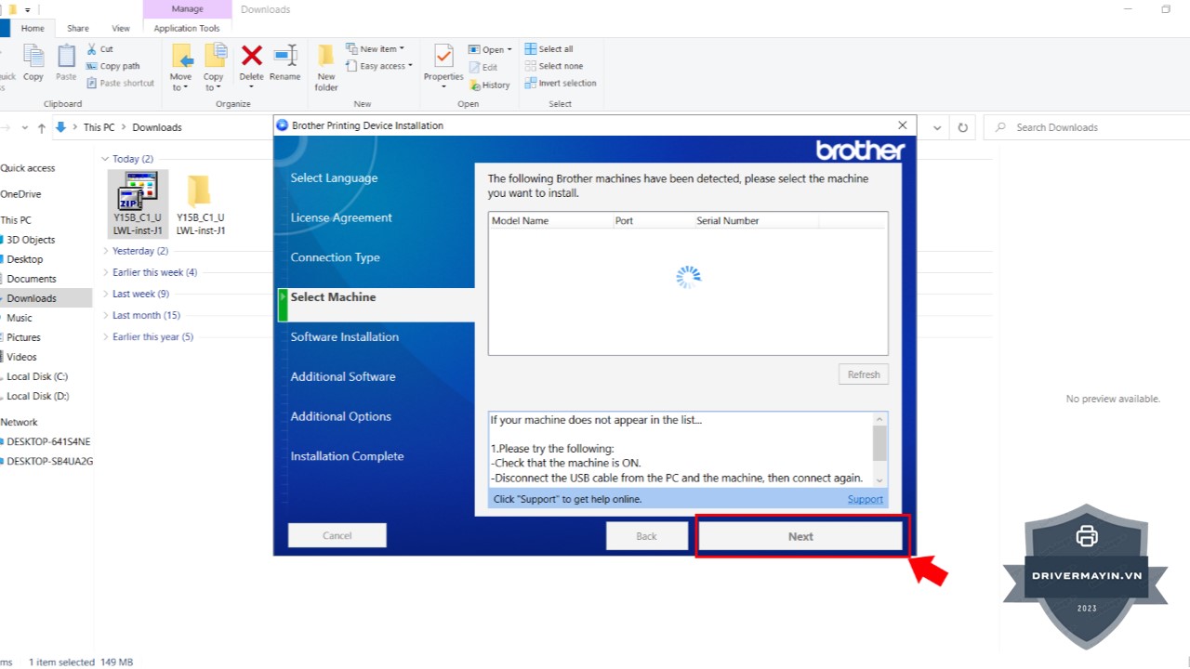Click the History icon in Open group
This screenshot has height=669, width=1190.
(490, 85)
